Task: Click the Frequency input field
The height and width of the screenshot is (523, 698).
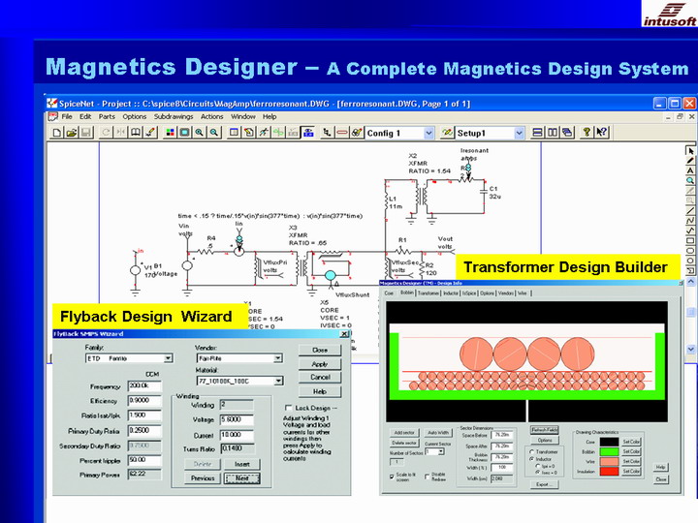Action: coord(144,386)
